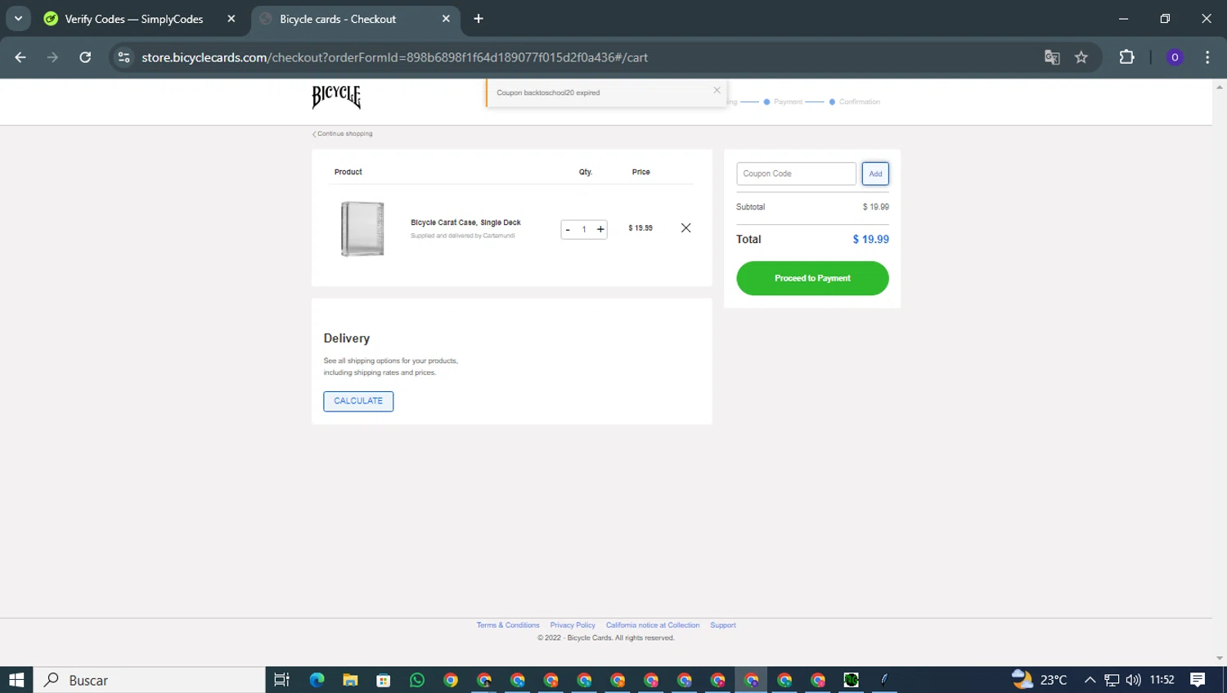
Task: Open the Bicycle Carat Case product thumbnail
Action: pos(362,229)
